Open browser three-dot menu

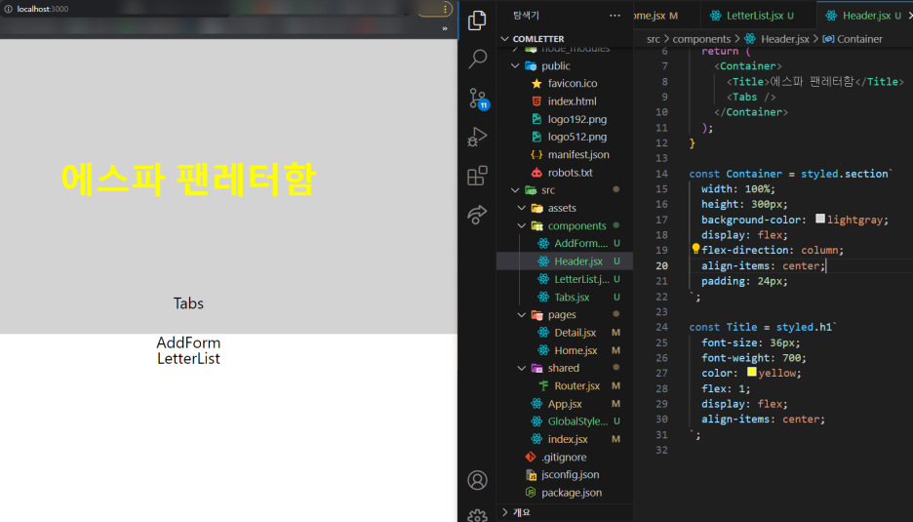tap(445, 9)
